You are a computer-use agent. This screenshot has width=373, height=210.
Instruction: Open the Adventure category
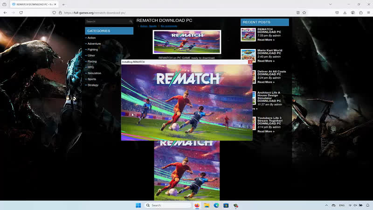coord(94,44)
